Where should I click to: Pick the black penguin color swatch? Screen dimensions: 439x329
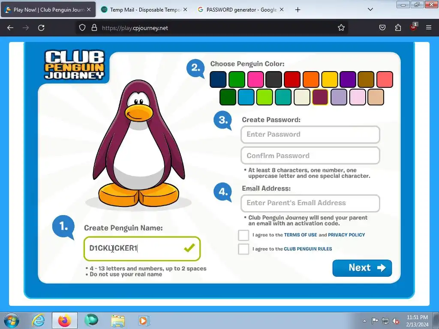click(274, 79)
